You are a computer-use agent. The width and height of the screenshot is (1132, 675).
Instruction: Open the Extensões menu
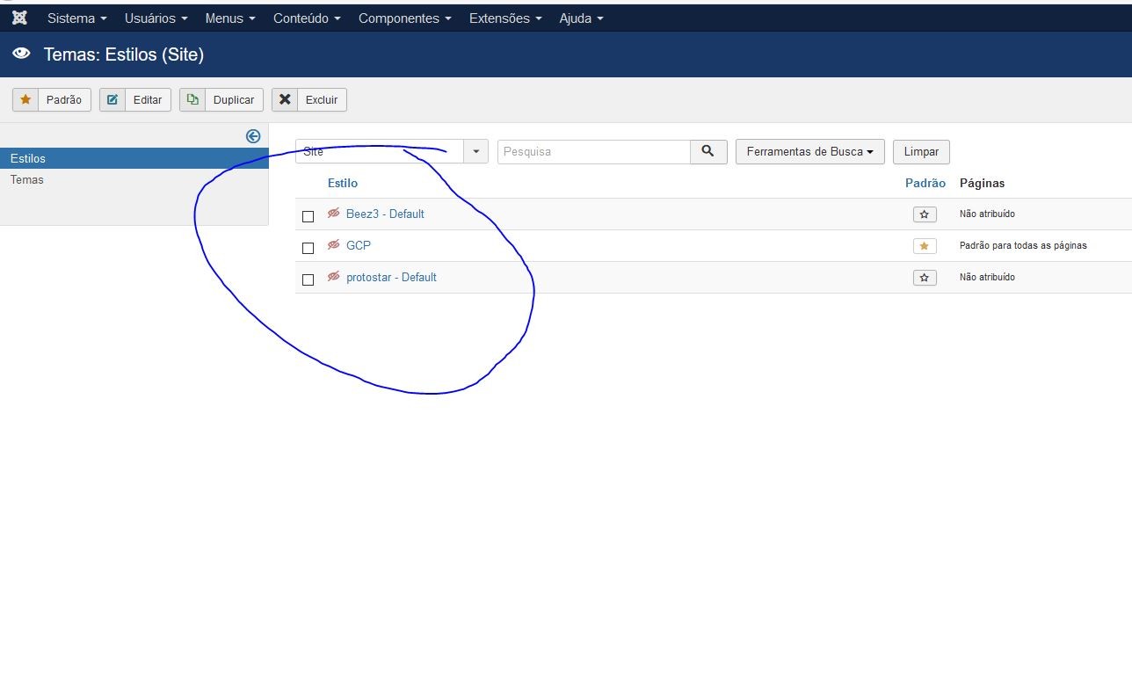505,18
